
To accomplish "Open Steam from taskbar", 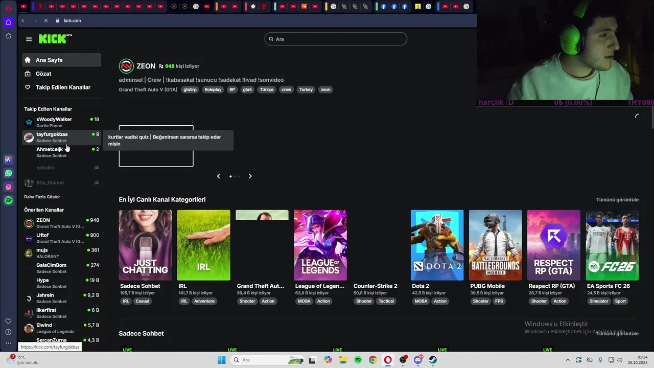I will [x=433, y=360].
